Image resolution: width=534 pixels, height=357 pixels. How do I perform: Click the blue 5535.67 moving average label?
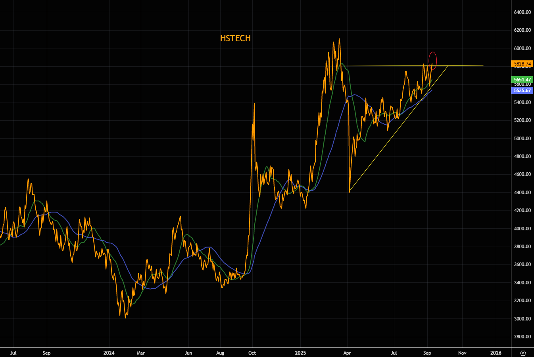pos(522,91)
